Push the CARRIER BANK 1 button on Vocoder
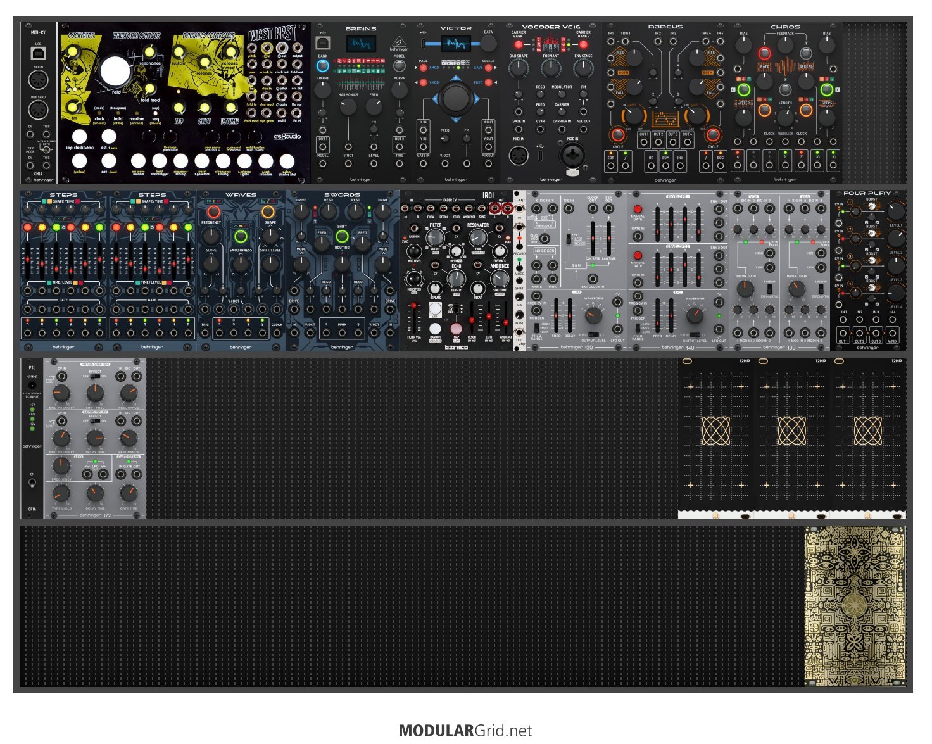The height and width of the screenshot is (744, 932). [x=519, y=45]
